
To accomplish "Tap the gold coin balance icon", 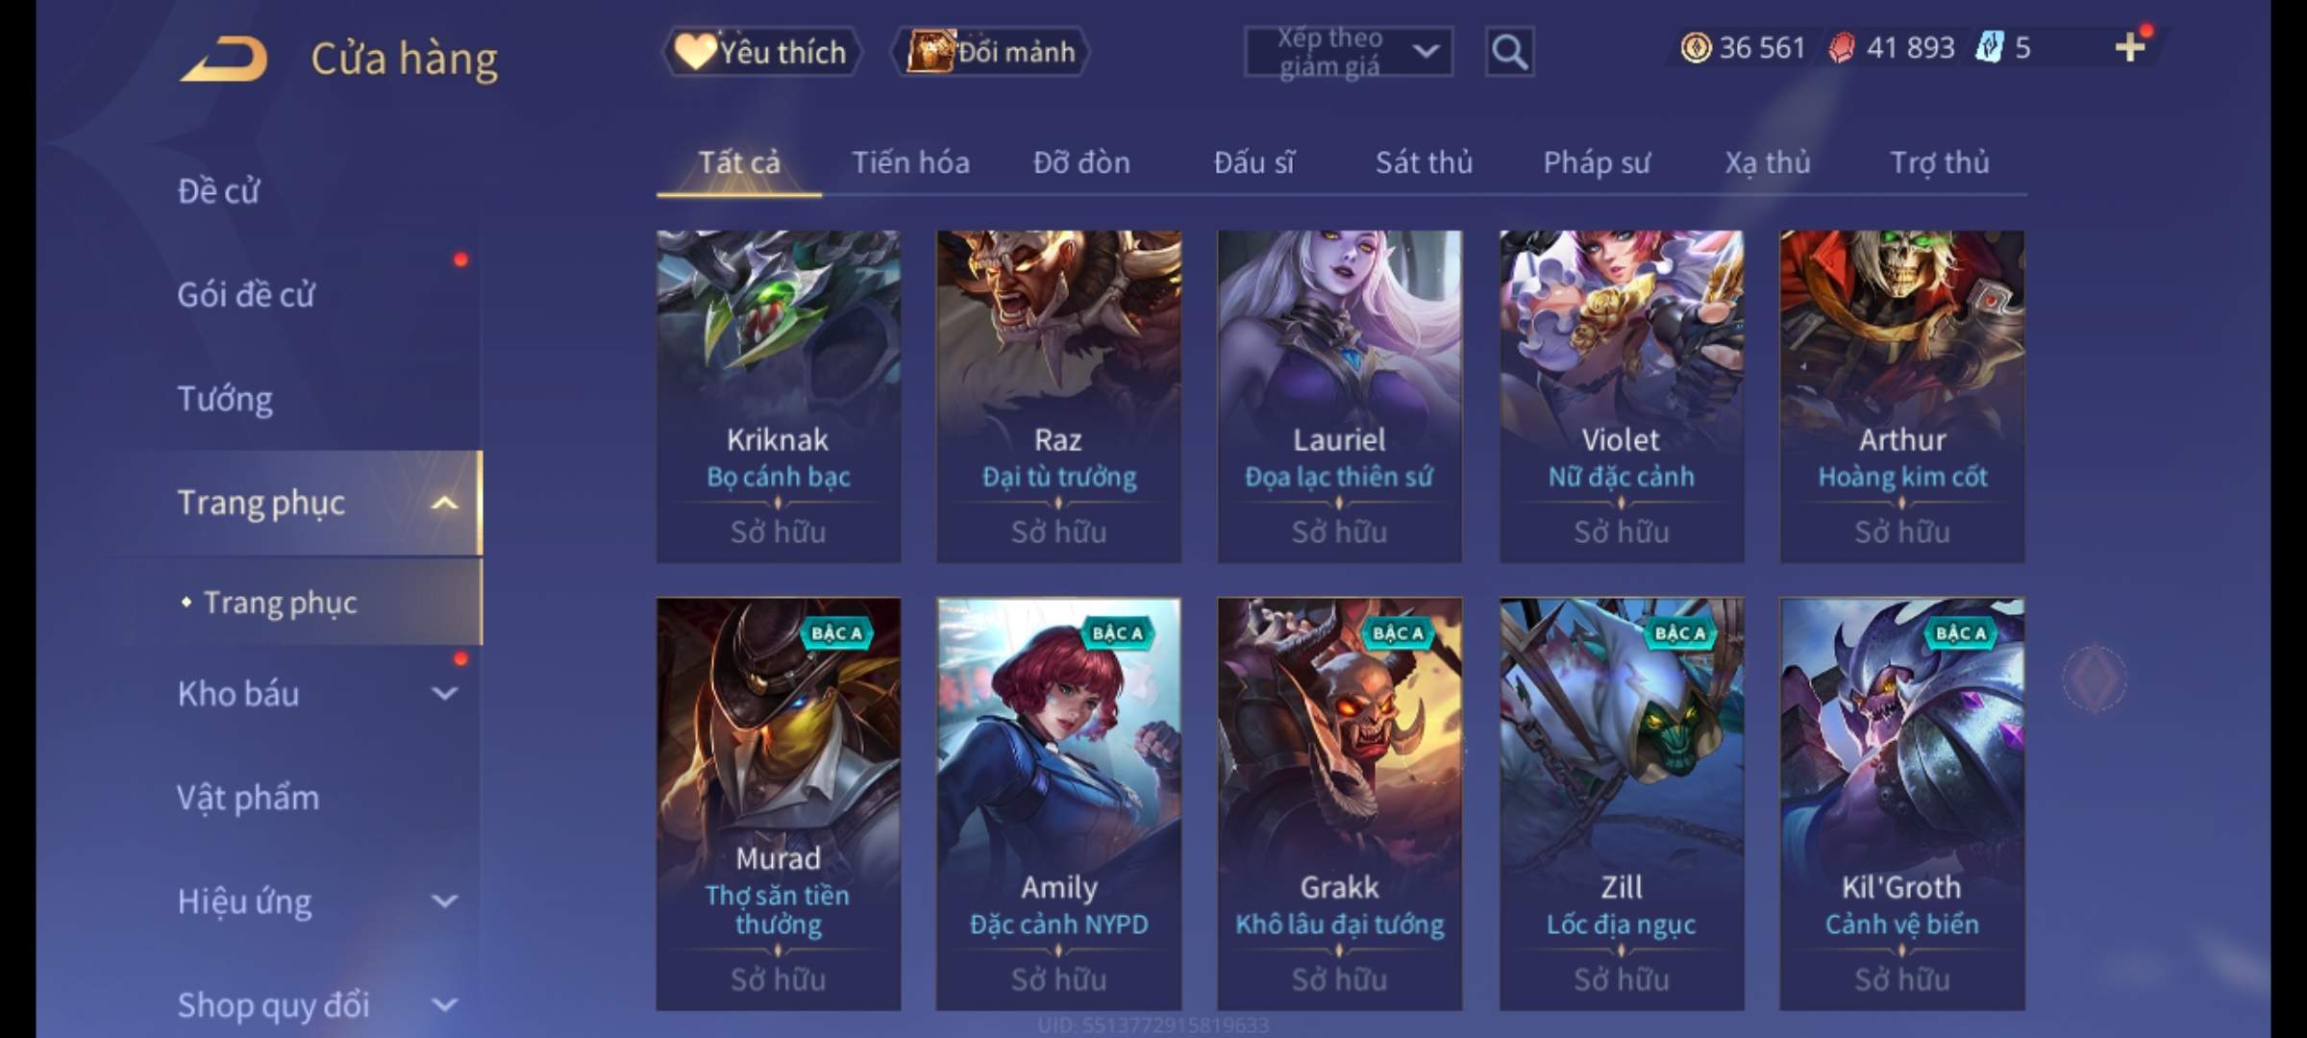I will click(1696, 47).
